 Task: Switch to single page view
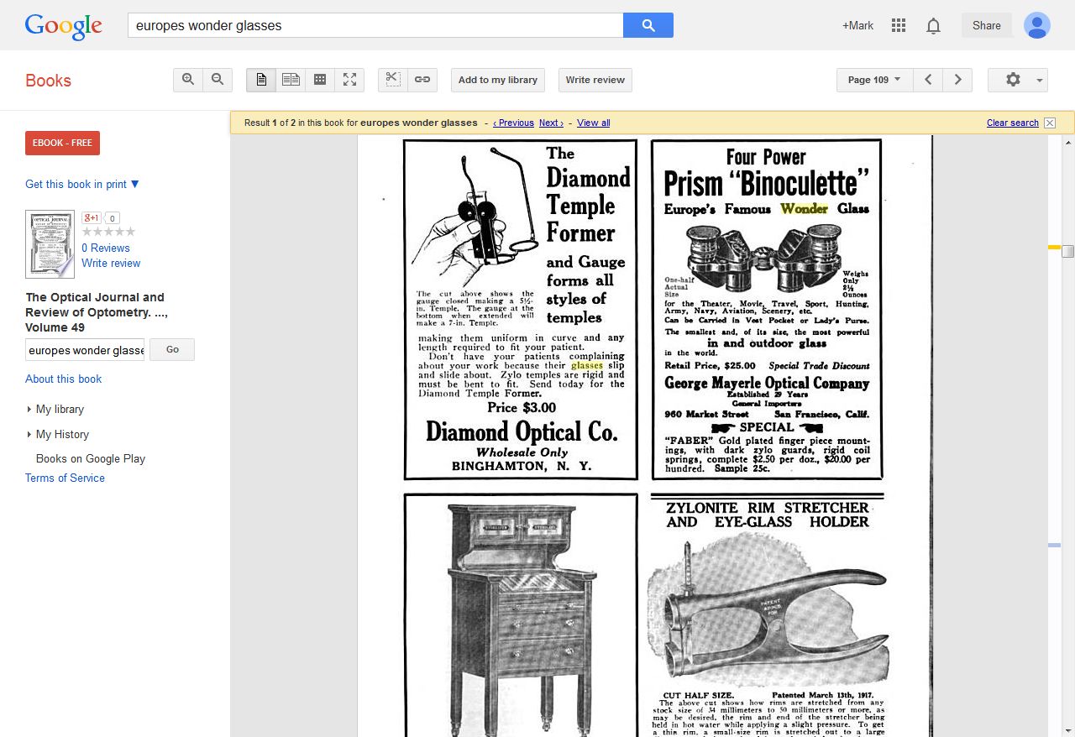(261, 80)
